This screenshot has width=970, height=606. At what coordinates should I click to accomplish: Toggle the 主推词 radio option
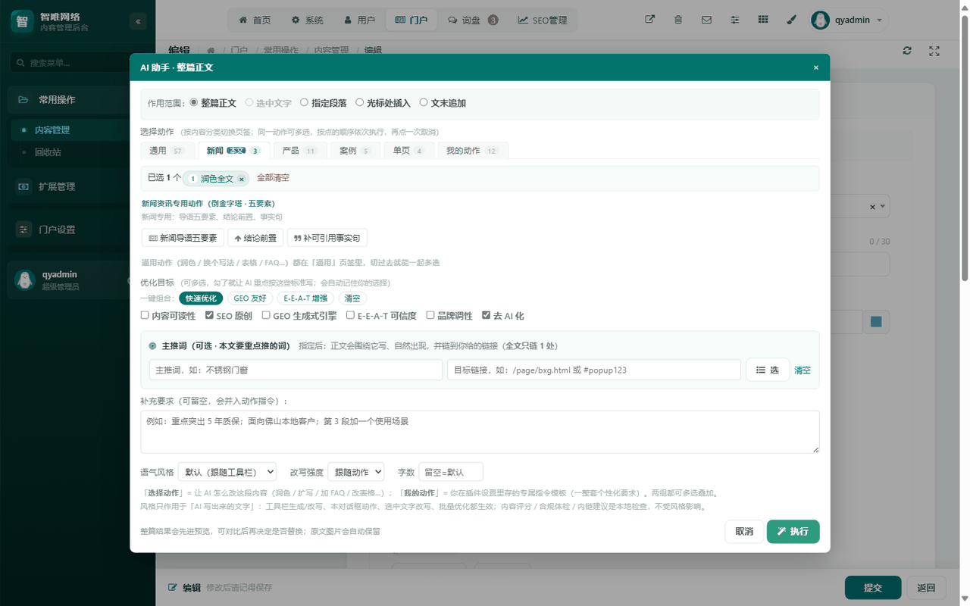[x=152, y=346]
